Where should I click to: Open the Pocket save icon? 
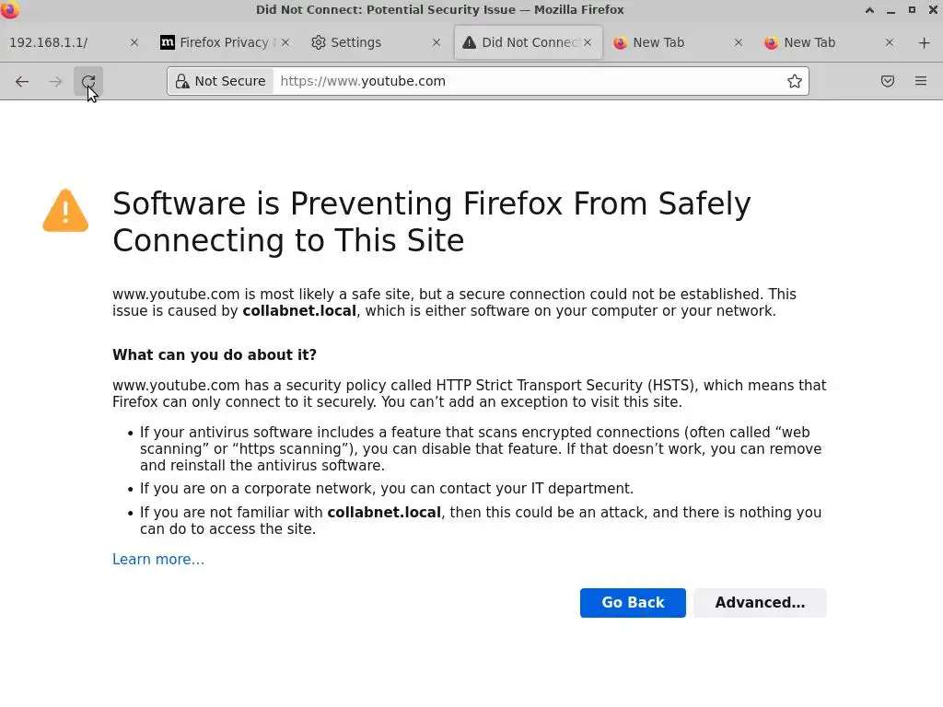coord(887,81)
